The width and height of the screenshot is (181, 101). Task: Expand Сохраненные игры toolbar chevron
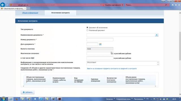132,98
